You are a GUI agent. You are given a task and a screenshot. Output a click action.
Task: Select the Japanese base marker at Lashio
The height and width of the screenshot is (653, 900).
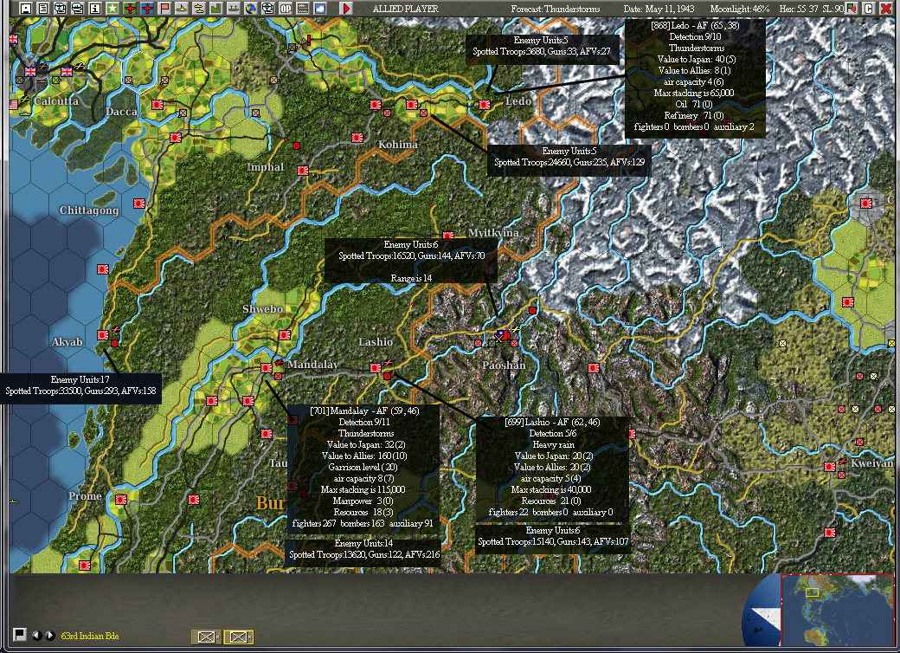pyautogui.click(x=376, y=367)
